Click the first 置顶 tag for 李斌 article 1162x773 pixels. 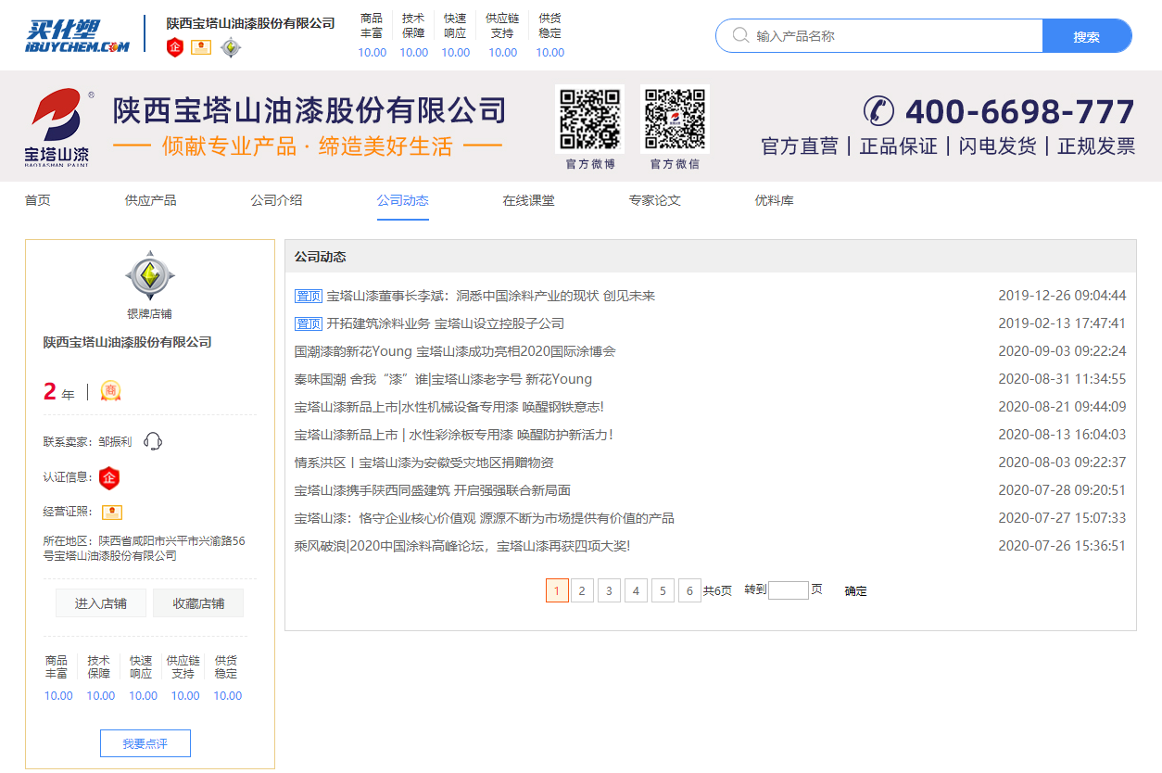coord(309,296)
